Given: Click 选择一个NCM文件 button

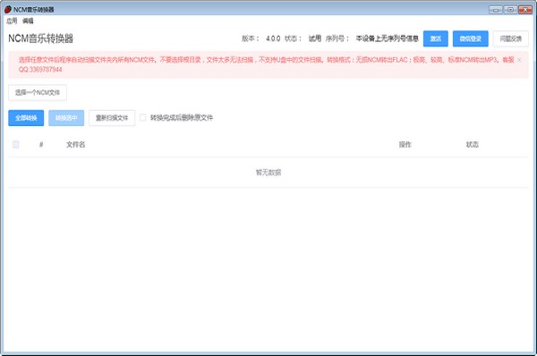Looking at the screenshot, I should point(38,92).
